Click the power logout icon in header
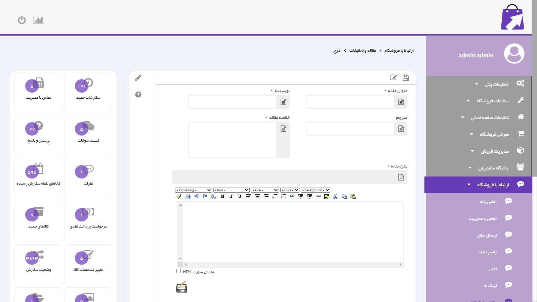 pos(22,20)
